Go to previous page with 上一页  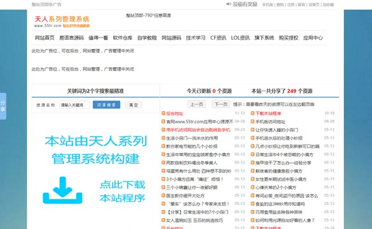(197, 104)
